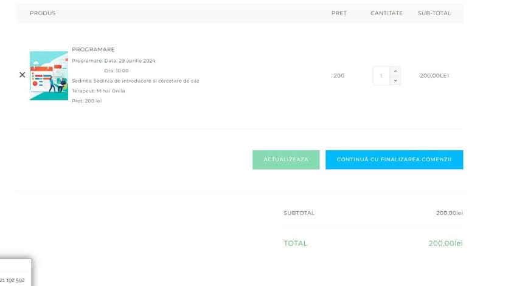Click the phone number in bottom-left popup
This screenshot has width=514, height=286.
[12, 281]
